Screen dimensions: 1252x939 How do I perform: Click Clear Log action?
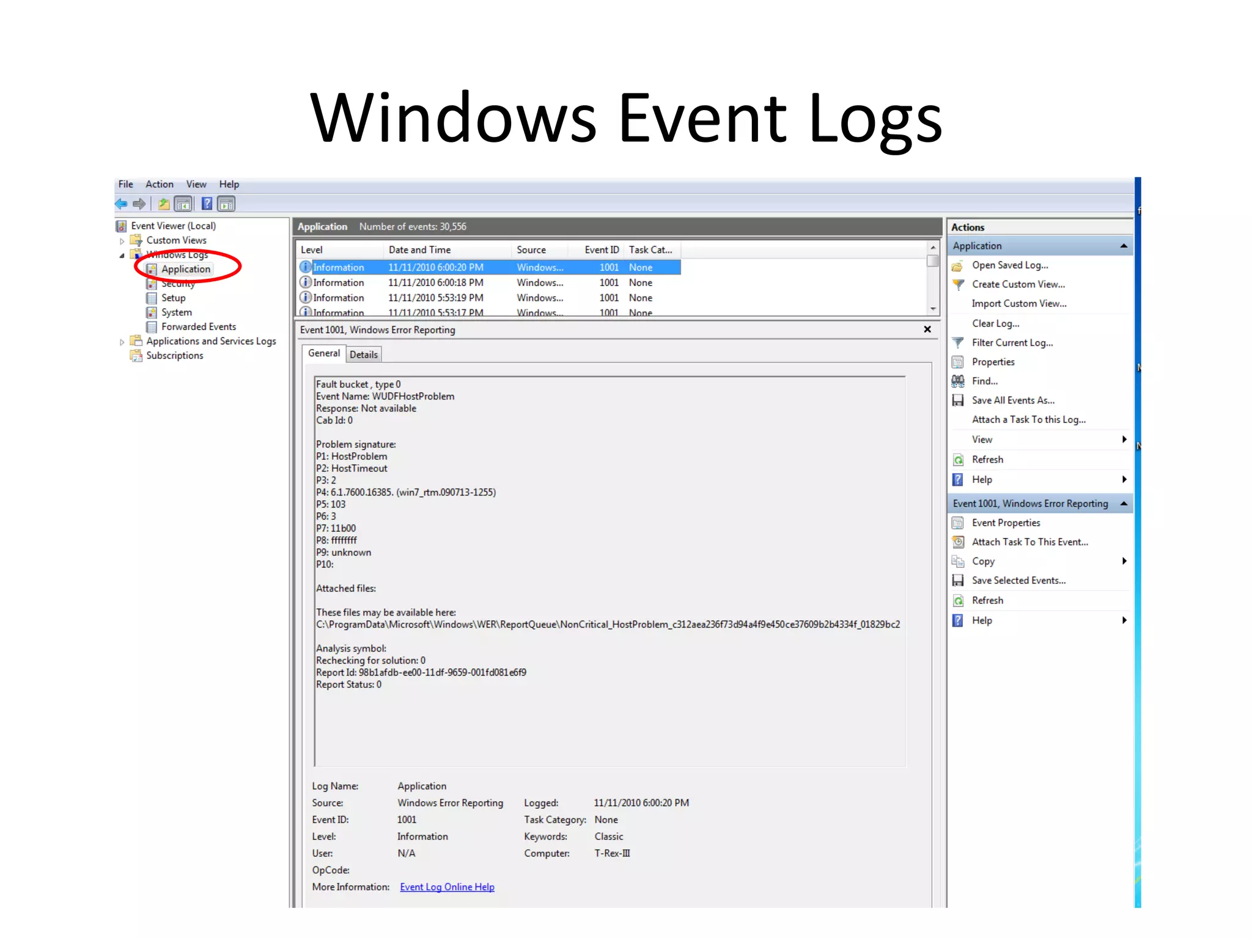point(996,324)
